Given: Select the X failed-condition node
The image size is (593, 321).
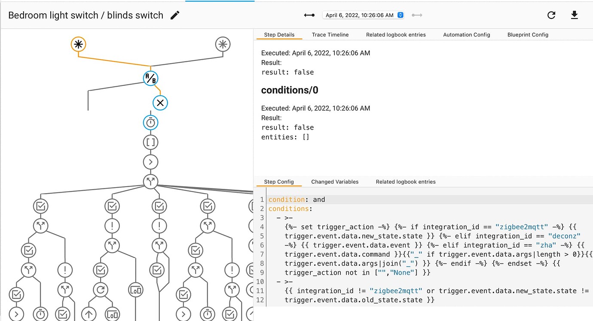Looking at the screenshot, I should pyautogui.click(x=160, y=103).
